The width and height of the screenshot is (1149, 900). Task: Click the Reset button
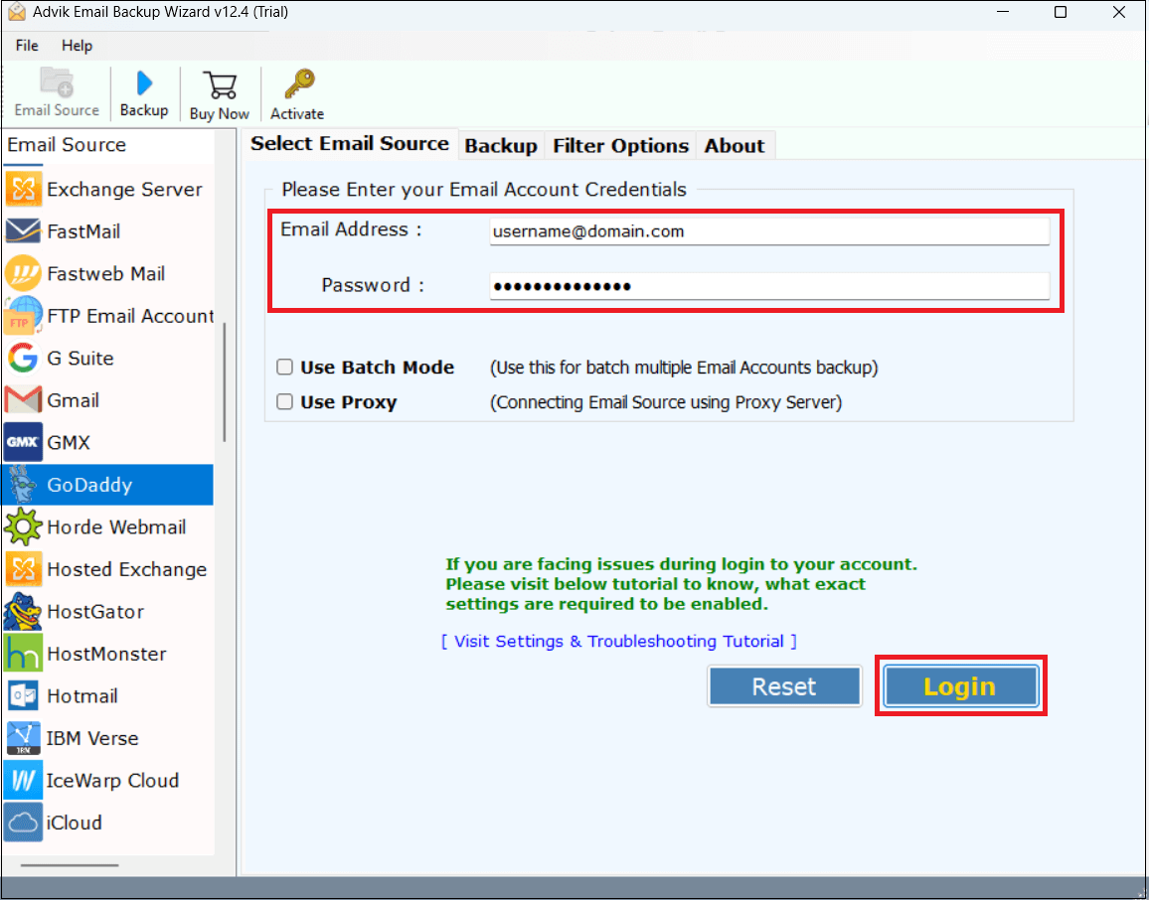click(784, 685)
